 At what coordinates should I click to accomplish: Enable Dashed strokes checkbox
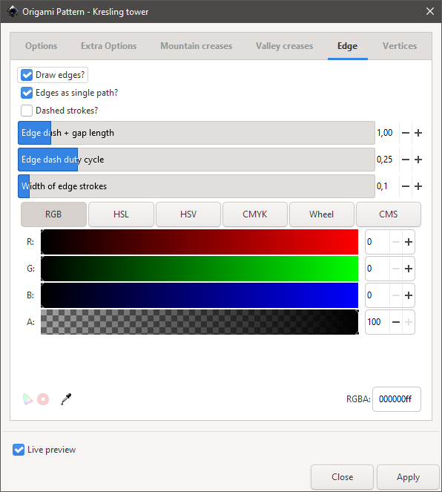point(27,111)
